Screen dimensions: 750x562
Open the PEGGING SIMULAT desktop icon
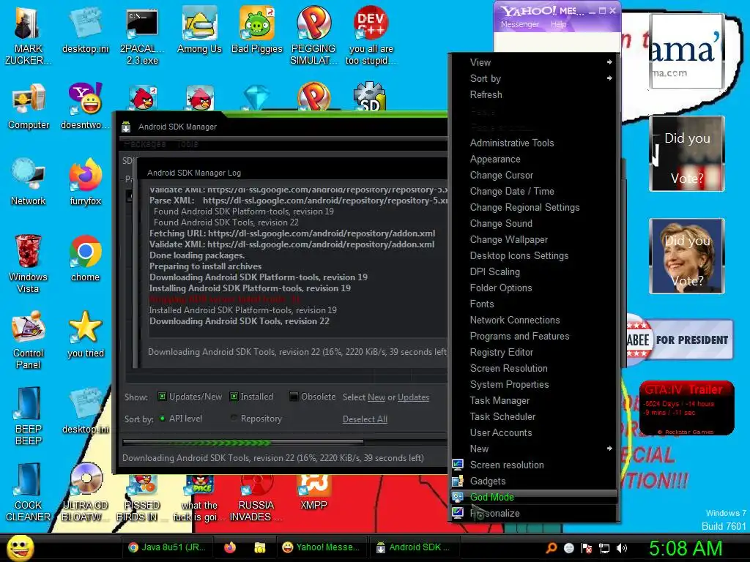click(x=313, y=36)
